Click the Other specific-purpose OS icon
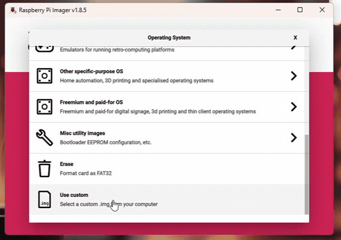 (44, 76)
